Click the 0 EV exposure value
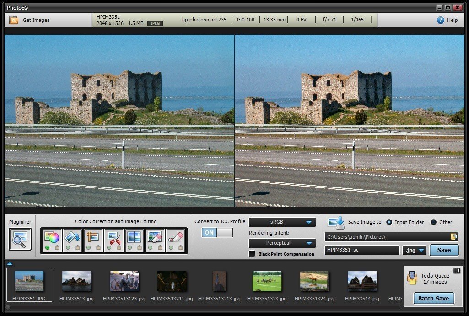The image size is (469, 316). click(x=302, y=20)
